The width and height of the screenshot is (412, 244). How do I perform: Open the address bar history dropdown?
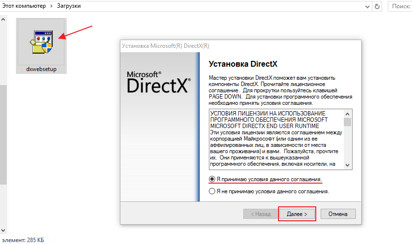pos(366,6)
